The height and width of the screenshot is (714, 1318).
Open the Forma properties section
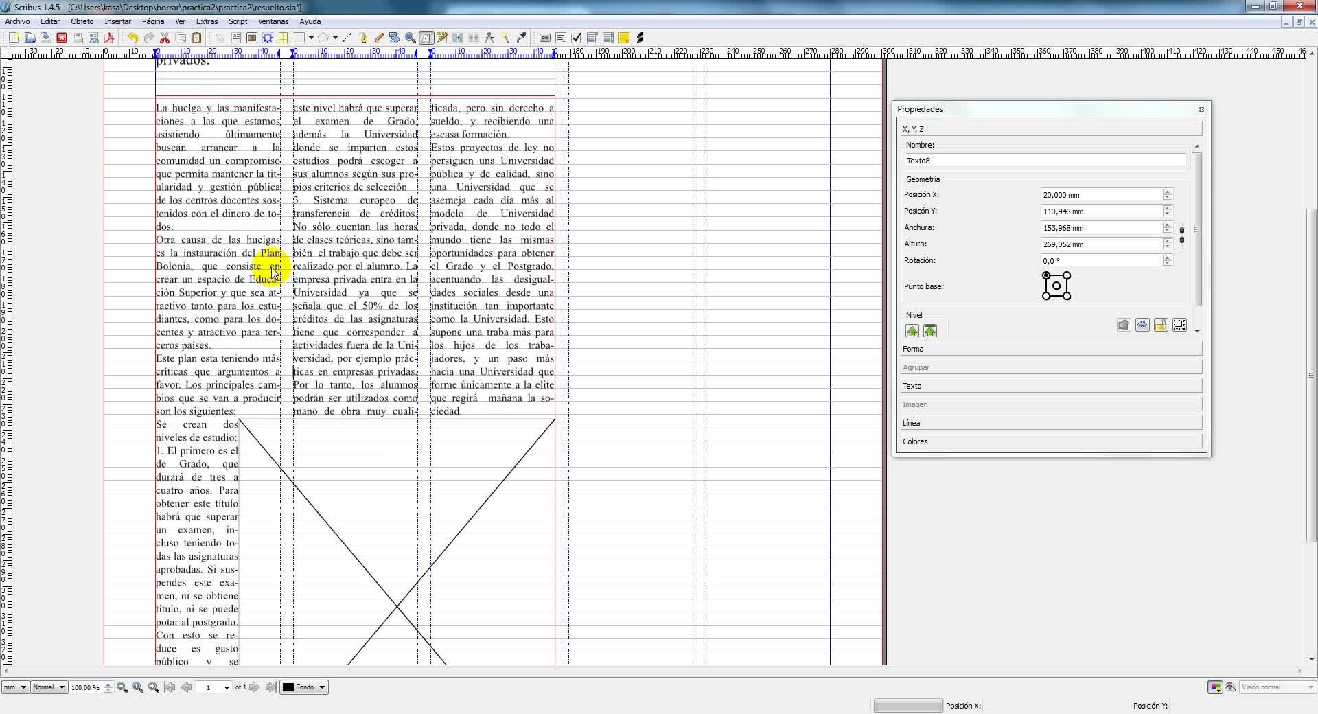1050,349
